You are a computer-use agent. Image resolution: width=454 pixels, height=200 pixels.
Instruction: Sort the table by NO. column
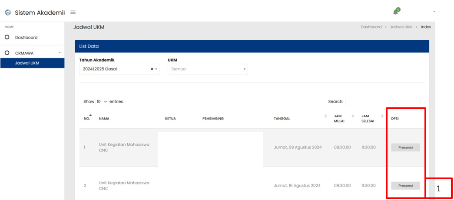pos(87,118)
